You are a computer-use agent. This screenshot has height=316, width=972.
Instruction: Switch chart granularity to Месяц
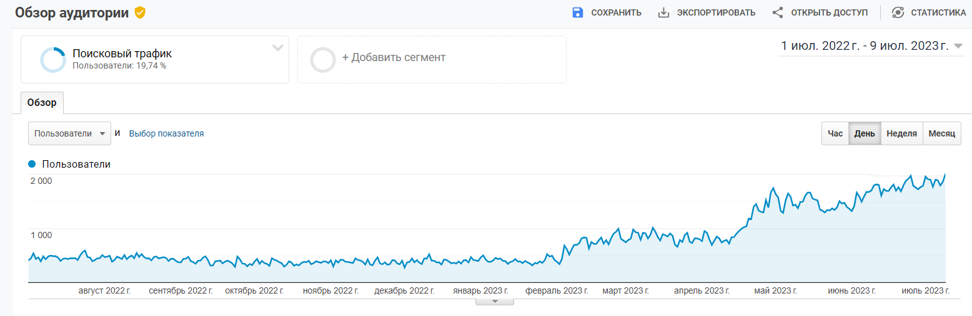942,133
